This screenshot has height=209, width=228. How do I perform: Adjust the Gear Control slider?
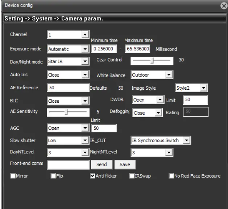pos(152,61)
